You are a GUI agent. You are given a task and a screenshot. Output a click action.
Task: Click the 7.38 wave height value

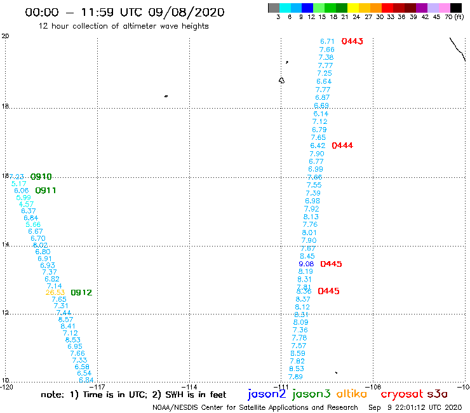point(326,57)
